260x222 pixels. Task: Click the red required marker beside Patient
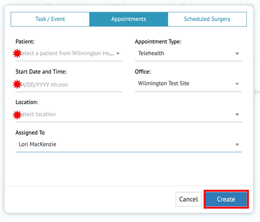click(17, 54)
